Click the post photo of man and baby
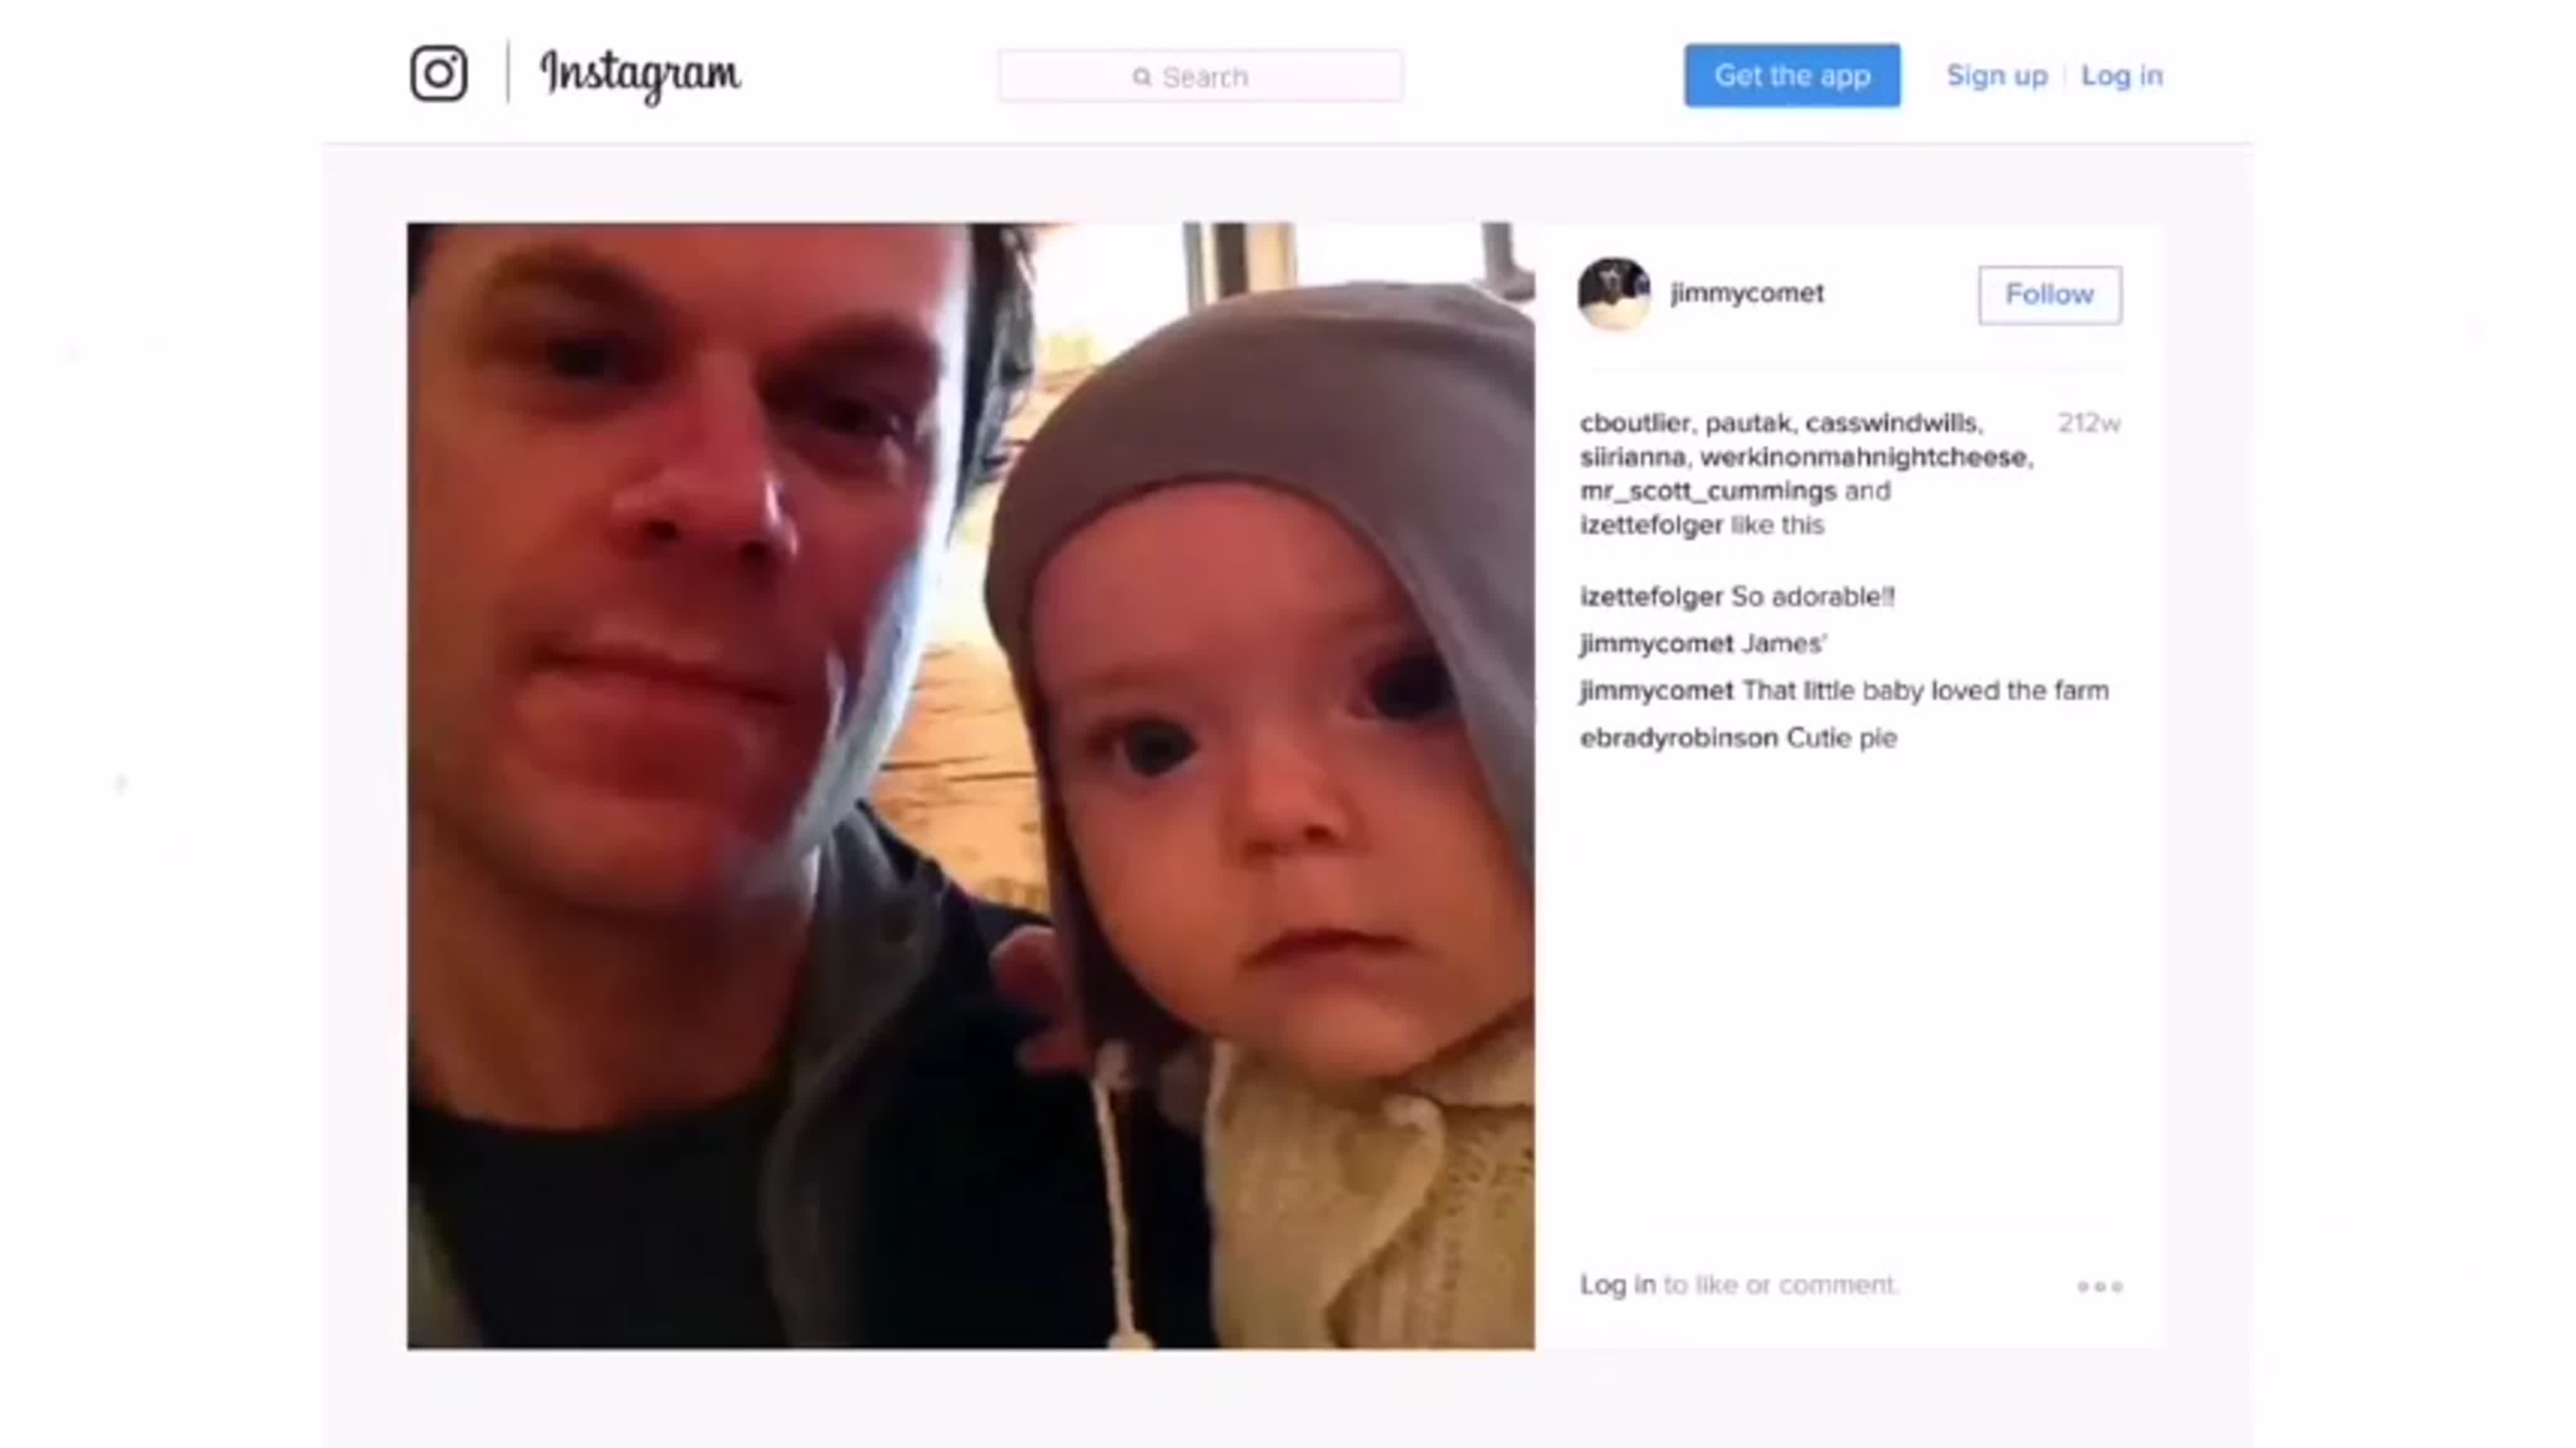The height and width of the screenshot is (1448, 2576). click(970, 786)
